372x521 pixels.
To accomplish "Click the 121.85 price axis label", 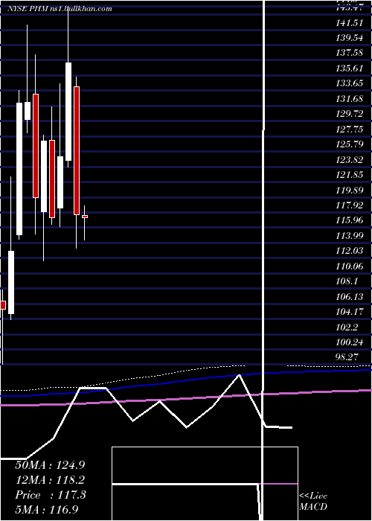I will 350,175.
